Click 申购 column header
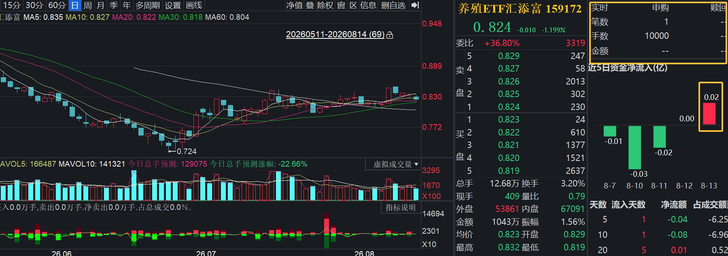The image size is (728, 256). point(660,7)
